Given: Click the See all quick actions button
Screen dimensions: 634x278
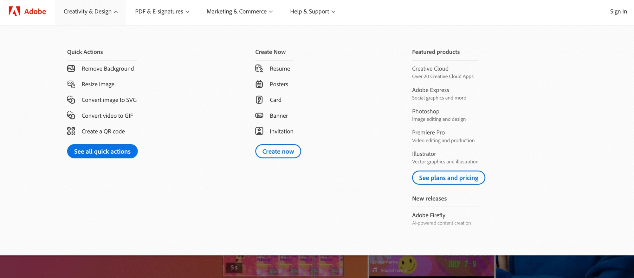Looking at the screenshot, I should 102,151.
